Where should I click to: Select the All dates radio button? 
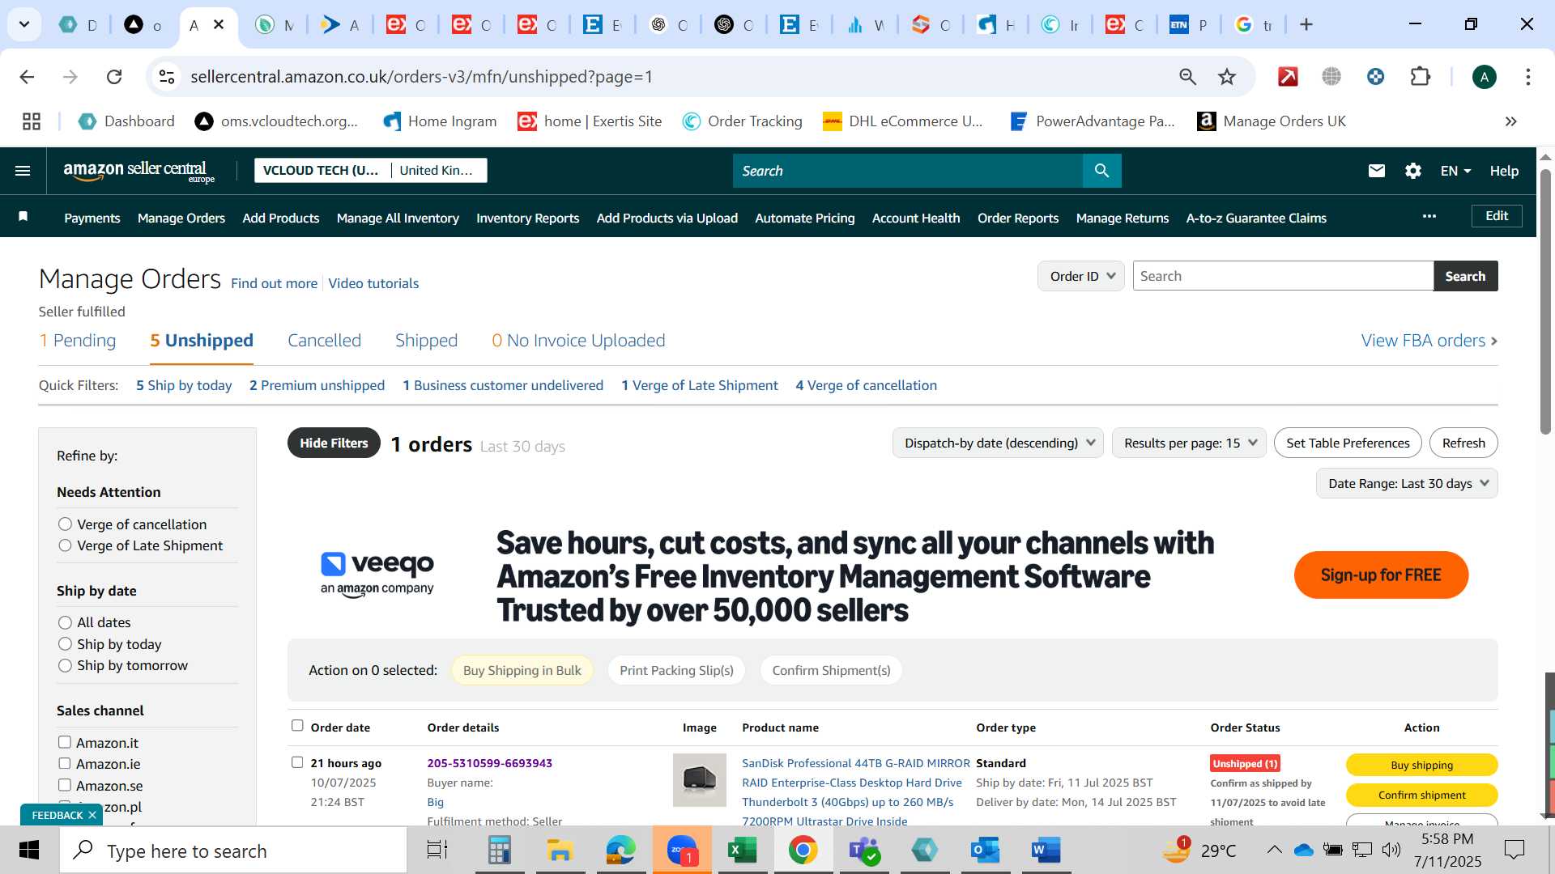click(65, 622)
